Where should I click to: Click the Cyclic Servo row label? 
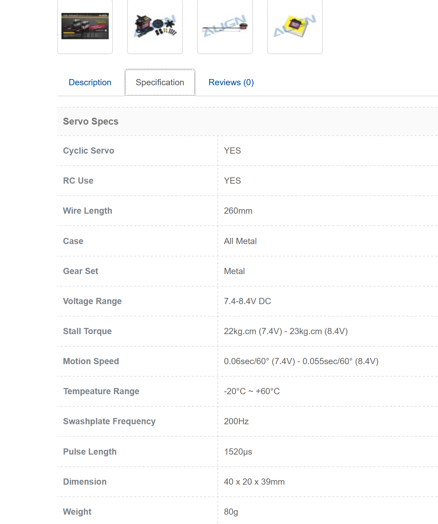[x=89, y=151]
